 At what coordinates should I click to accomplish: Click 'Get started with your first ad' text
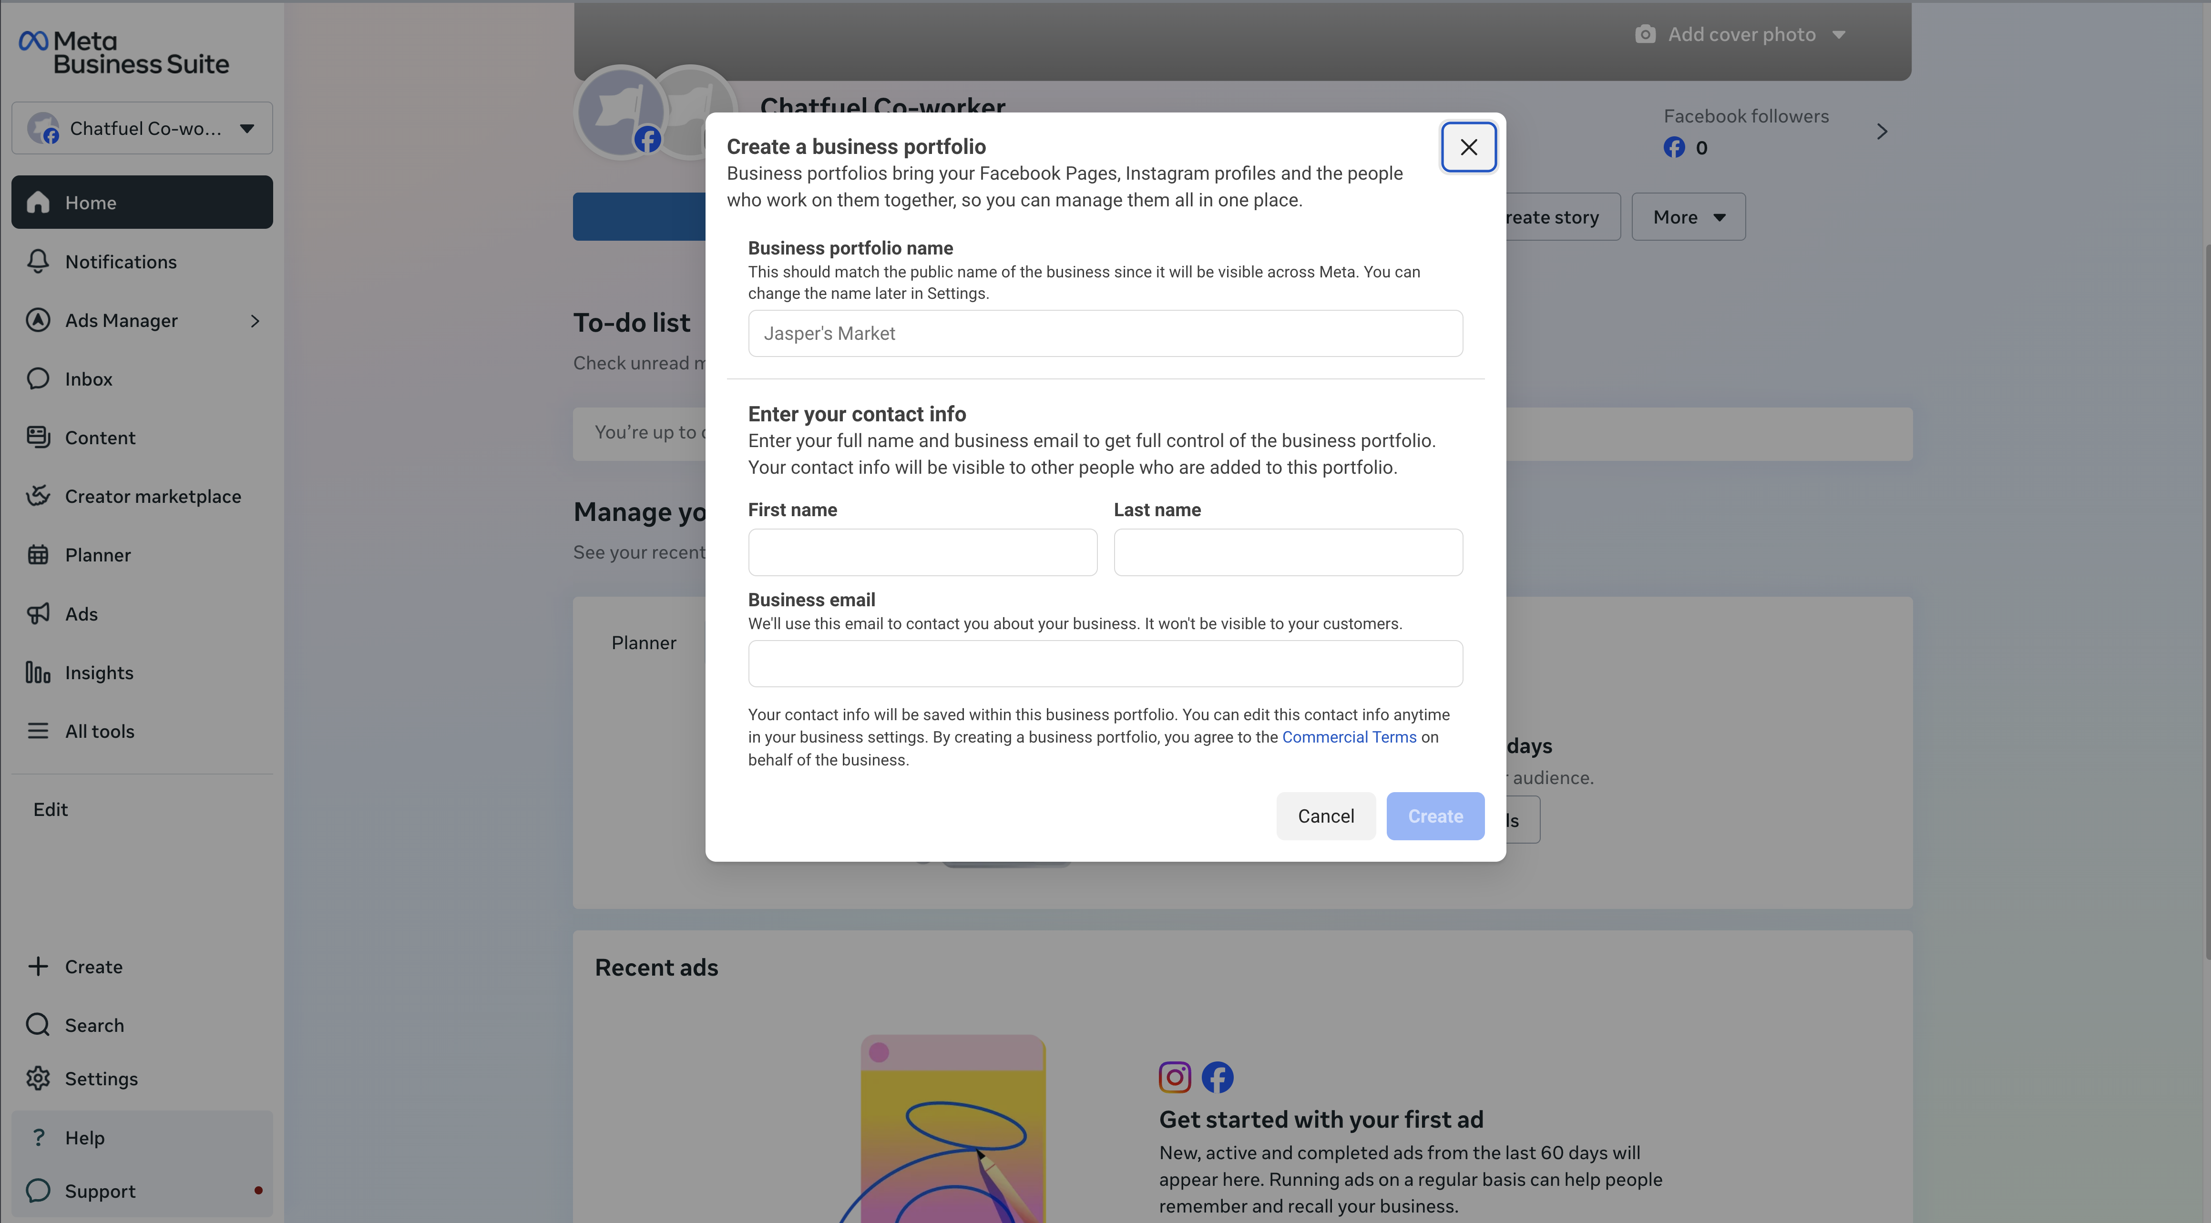point(1321,1120)
